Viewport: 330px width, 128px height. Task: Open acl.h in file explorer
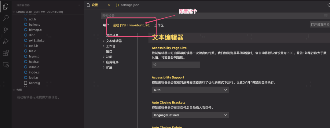pos(32,19)
